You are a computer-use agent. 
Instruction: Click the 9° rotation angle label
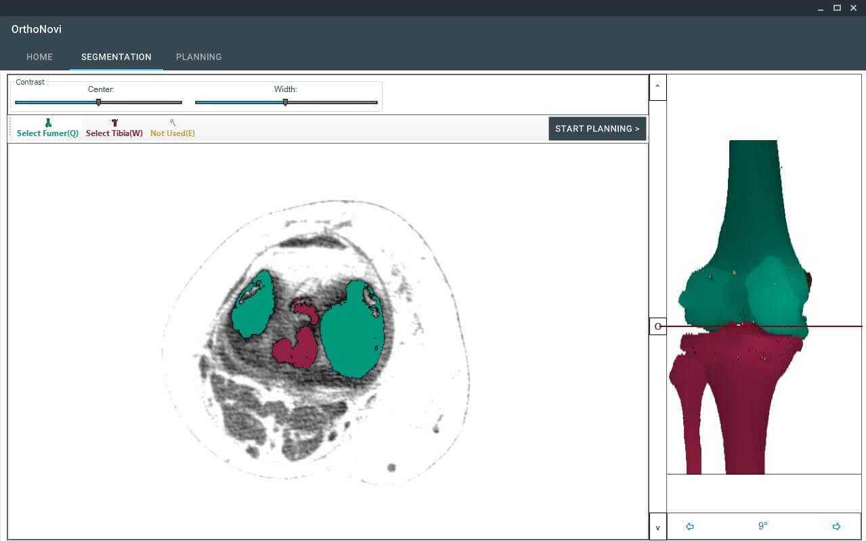pyautogui.click(x=762, y=526)
